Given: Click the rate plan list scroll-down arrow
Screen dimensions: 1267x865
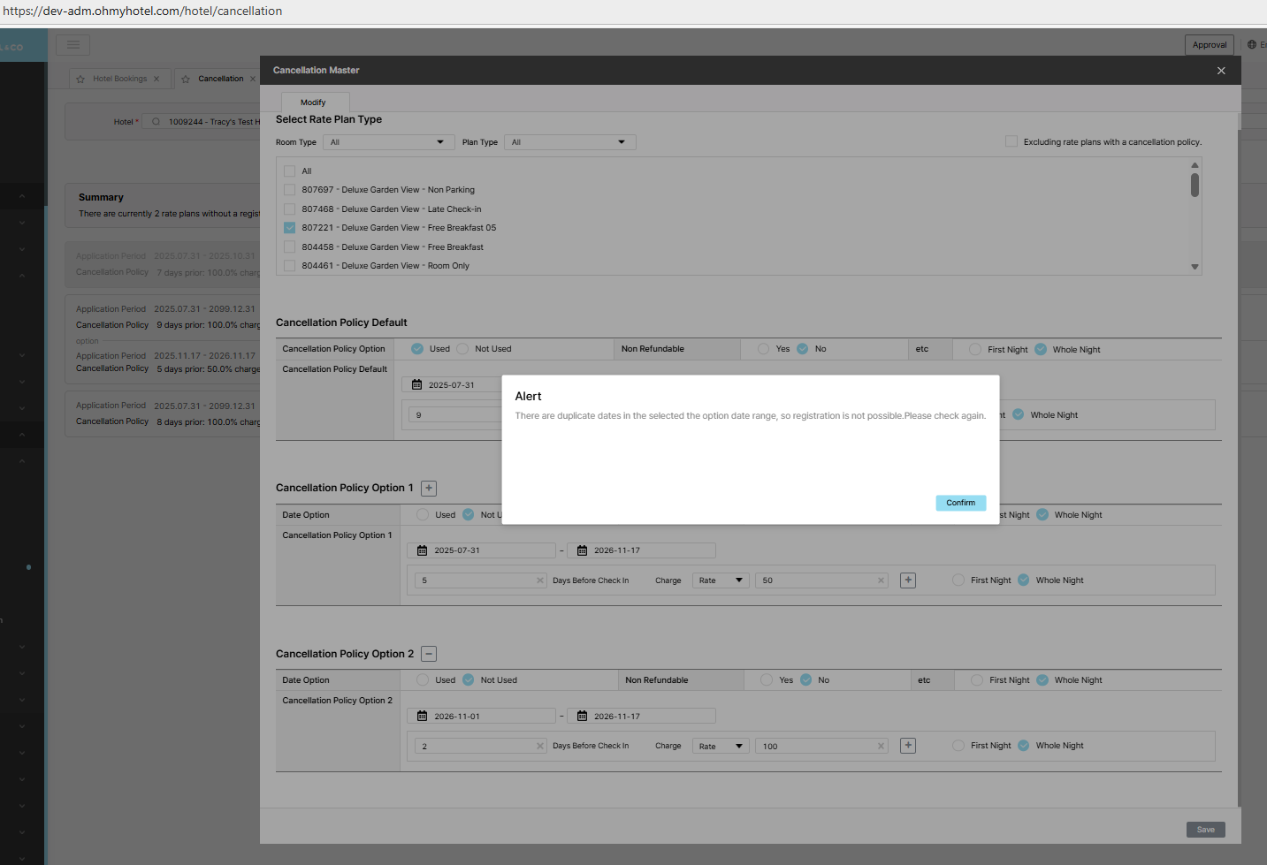Looking at the screenshot, I should coord(1194,267).
